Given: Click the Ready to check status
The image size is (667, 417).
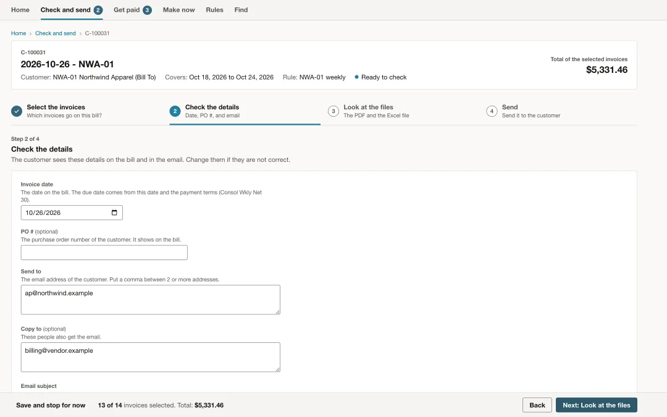Looking at the screenshot, I should (x=380, y=77).
